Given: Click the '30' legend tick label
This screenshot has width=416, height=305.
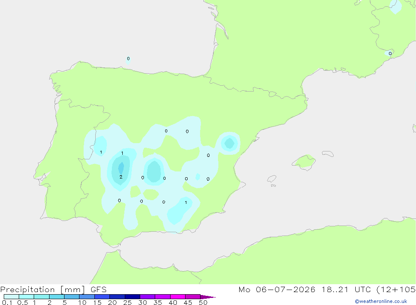Looking at the screenshot, I should [142, 303].
